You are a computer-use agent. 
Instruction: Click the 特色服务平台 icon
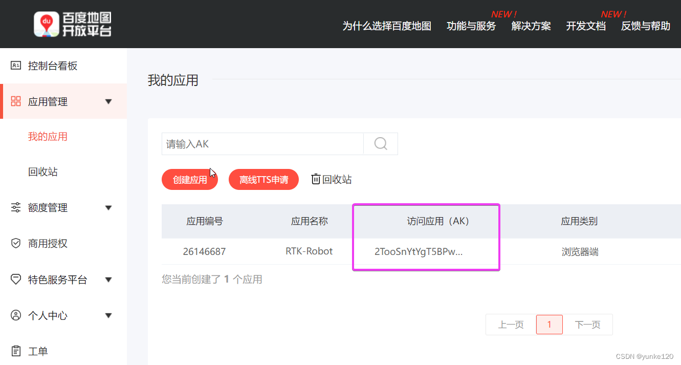coord(16,280)
